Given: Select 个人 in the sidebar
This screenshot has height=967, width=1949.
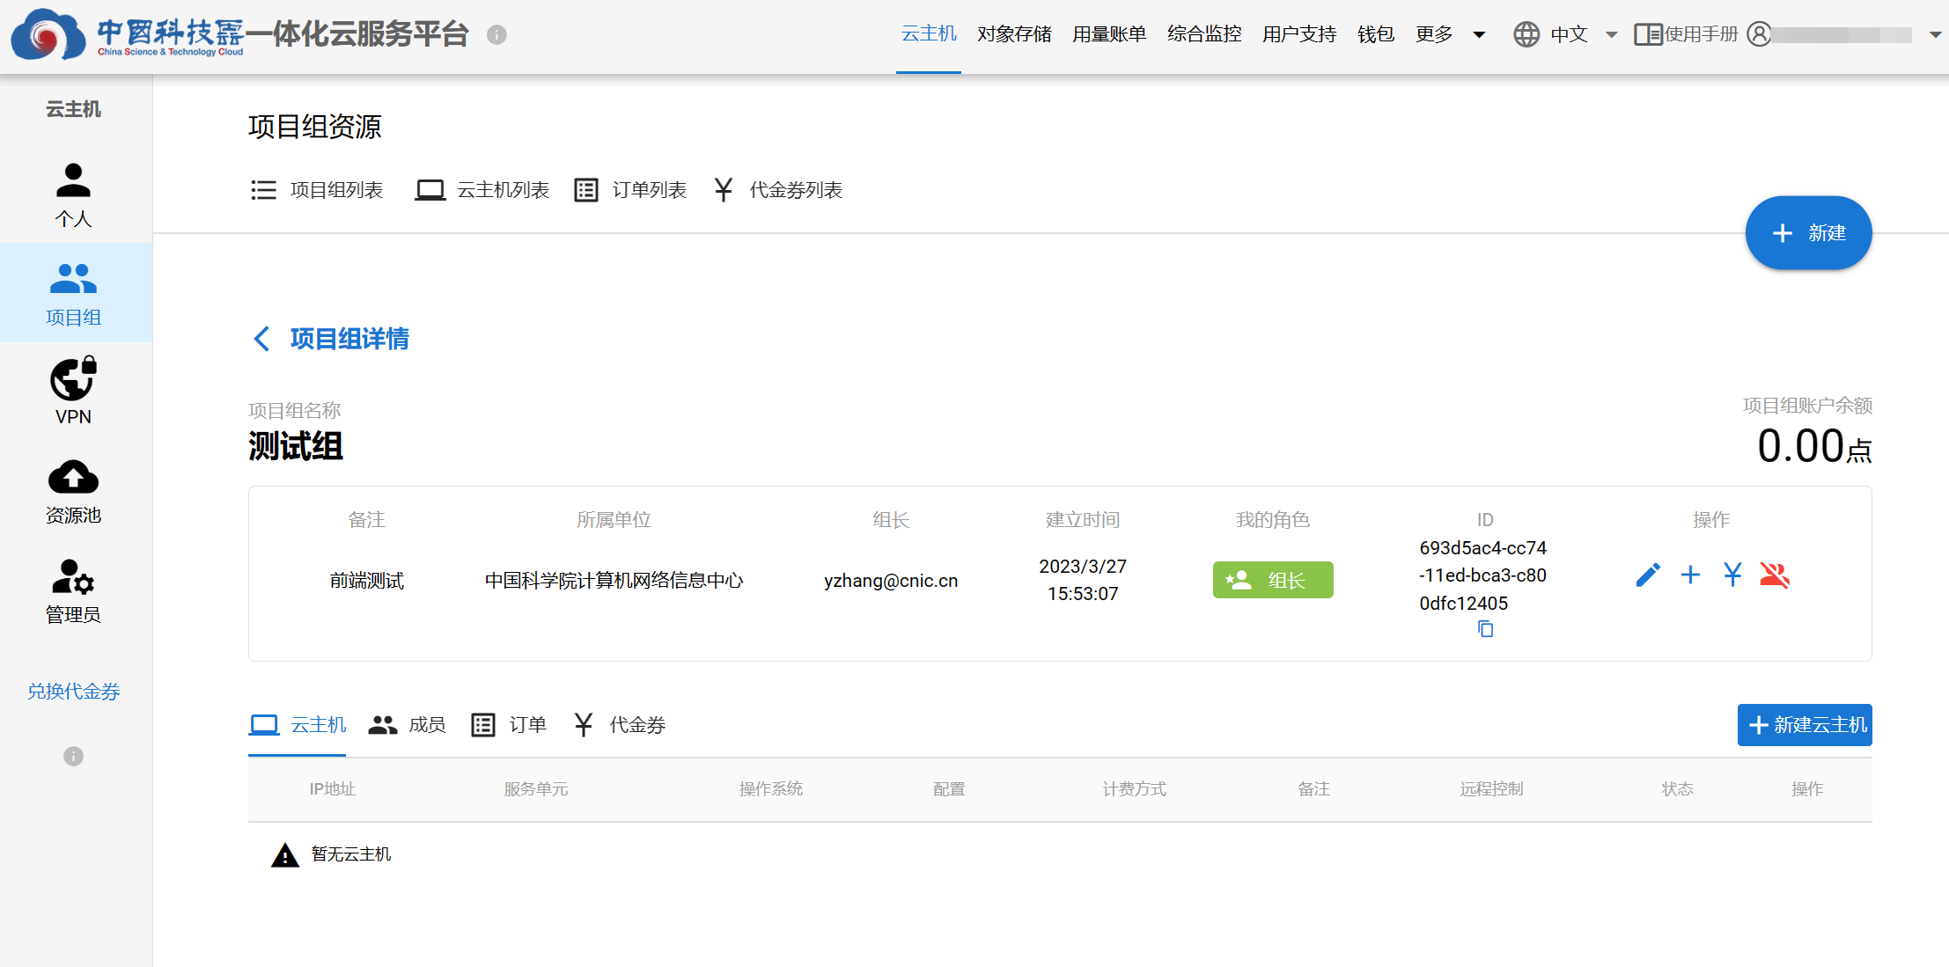Looking at the screenshot, I should point(74,194).
